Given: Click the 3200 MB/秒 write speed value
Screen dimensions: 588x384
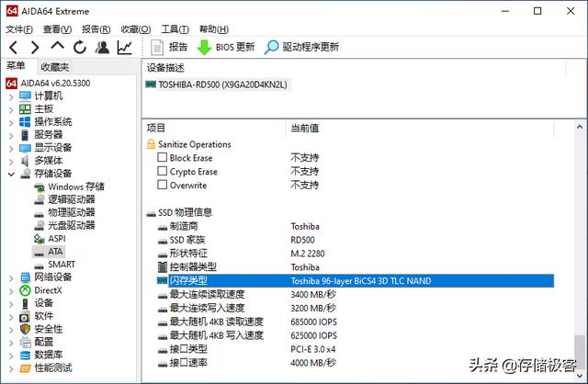Looking at the screenshot, I should 313,309.
